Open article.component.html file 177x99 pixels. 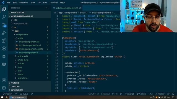tap(30, 45)
